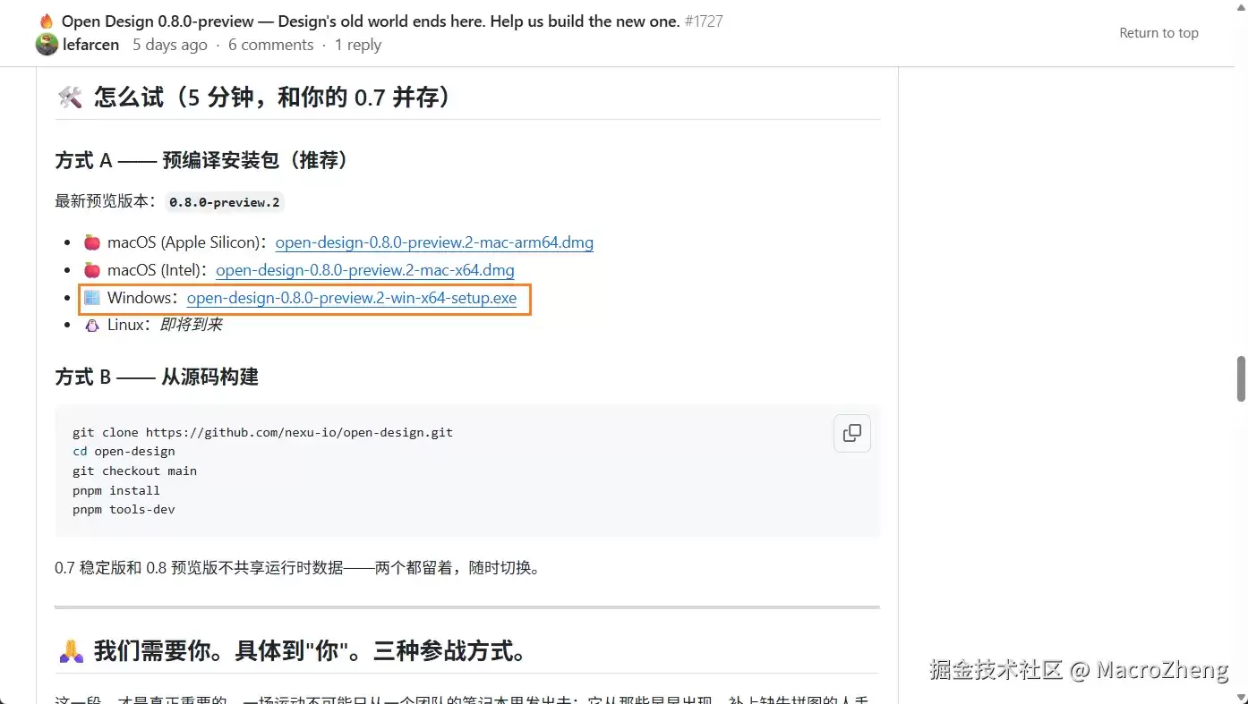Click the Windows logo icon in list
Image resolution: width=1248 pixels, height=704 pixels.
[91, 298]
